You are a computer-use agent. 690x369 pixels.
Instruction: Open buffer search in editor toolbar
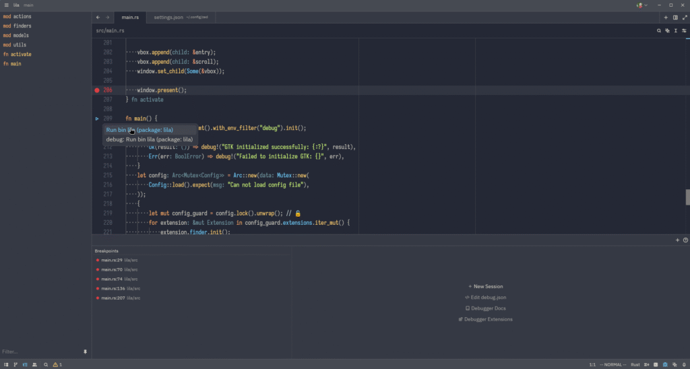[x=659, y=30]
